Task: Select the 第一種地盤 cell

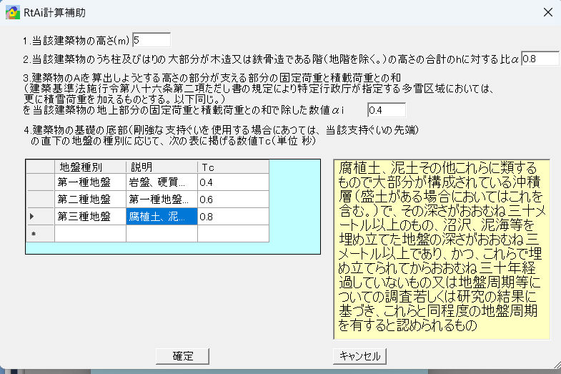Action: tap(90, 183)
